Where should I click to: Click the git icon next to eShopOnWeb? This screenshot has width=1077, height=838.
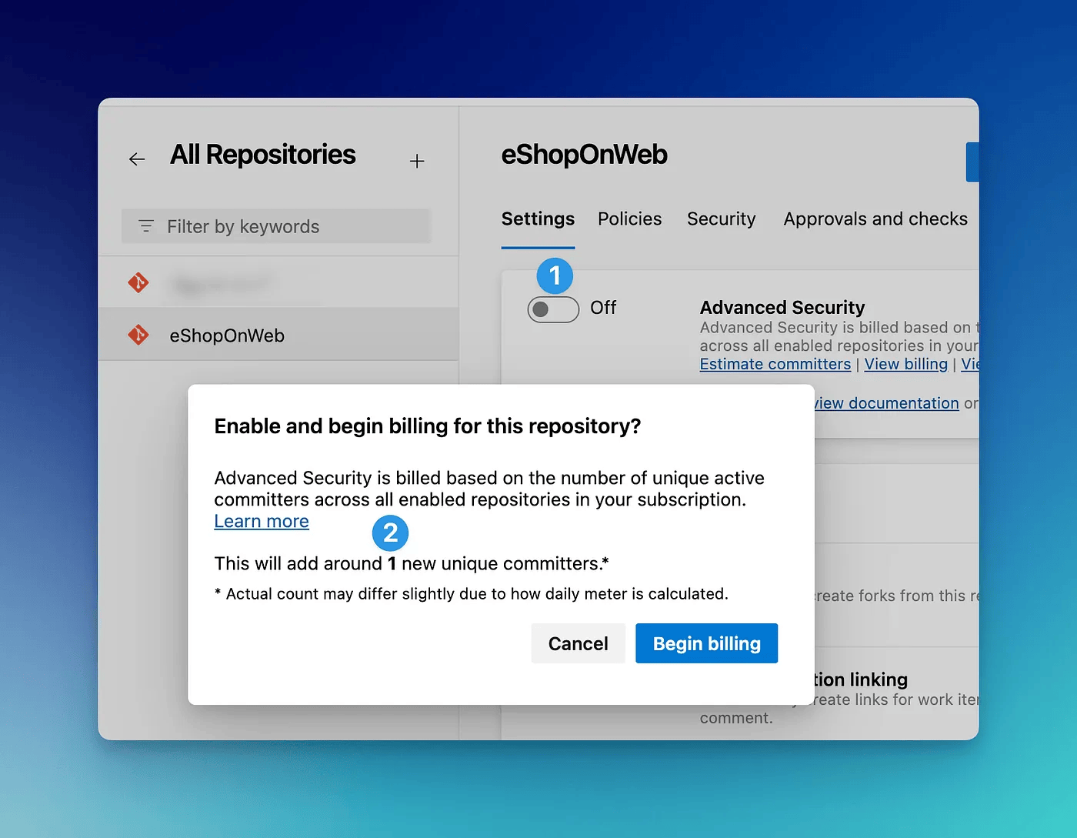pos(138,335)
